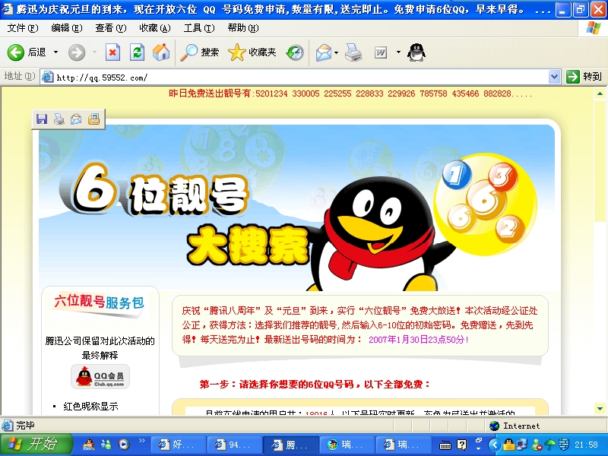Screen dimensions: 608x456
Task: Click the Edit with Word icon
Action: tap(381, 52)
